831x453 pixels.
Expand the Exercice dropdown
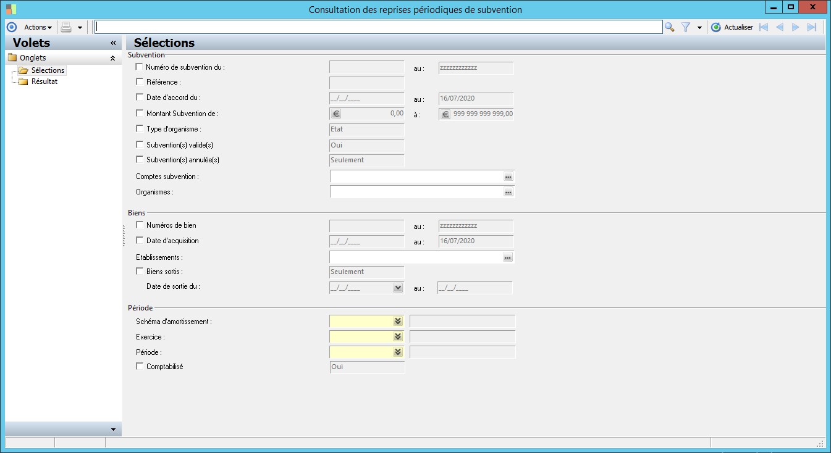398,336
